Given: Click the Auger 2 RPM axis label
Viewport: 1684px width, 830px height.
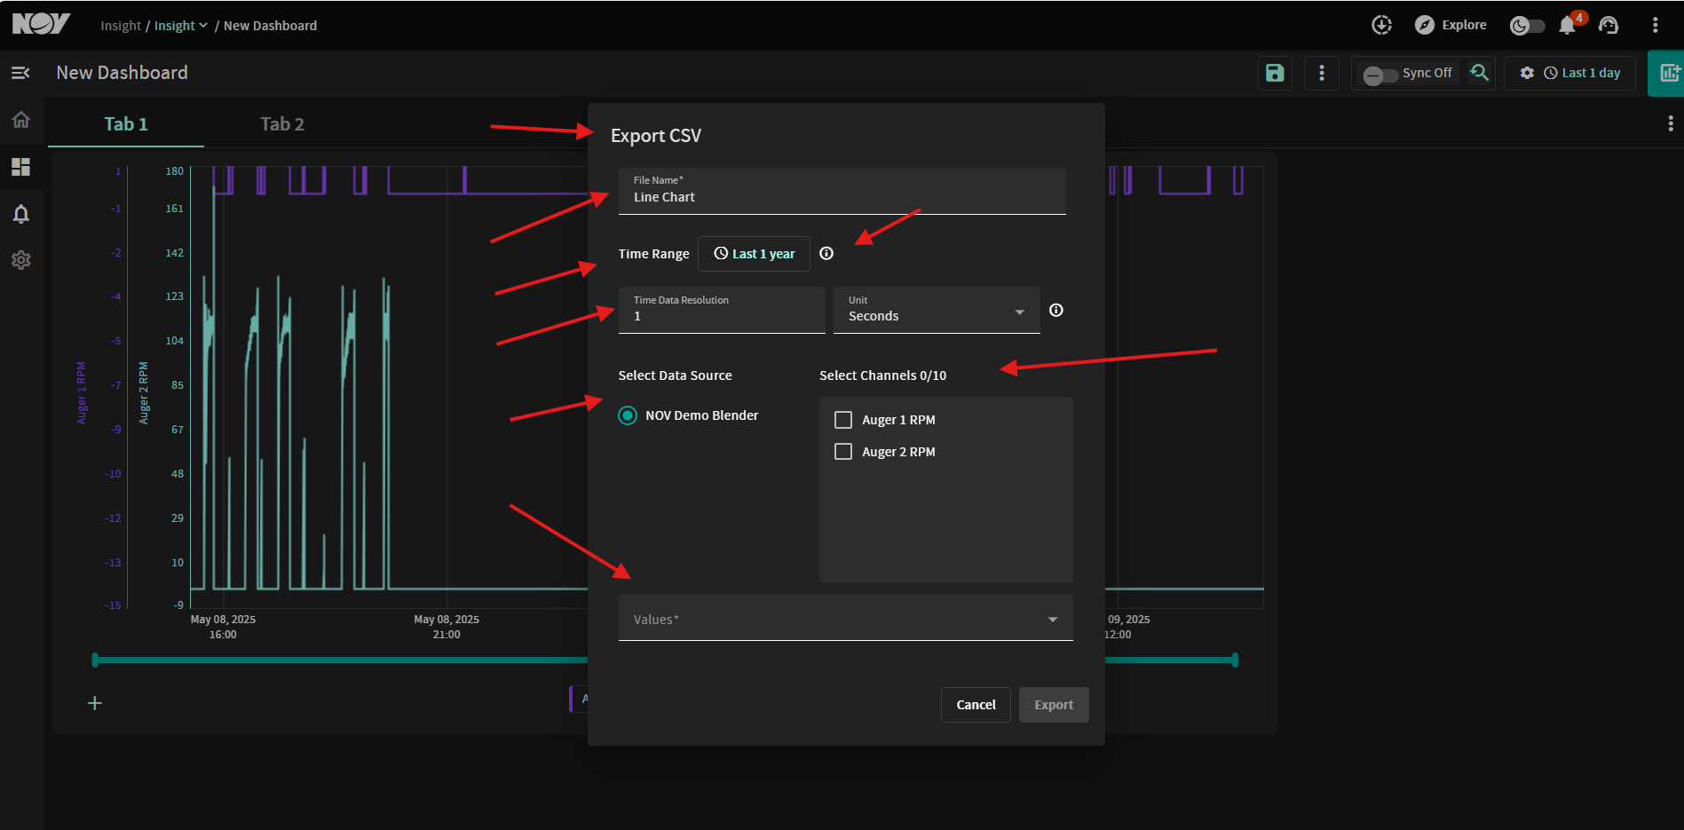Looking at the screenshot, I should (144, 393).
